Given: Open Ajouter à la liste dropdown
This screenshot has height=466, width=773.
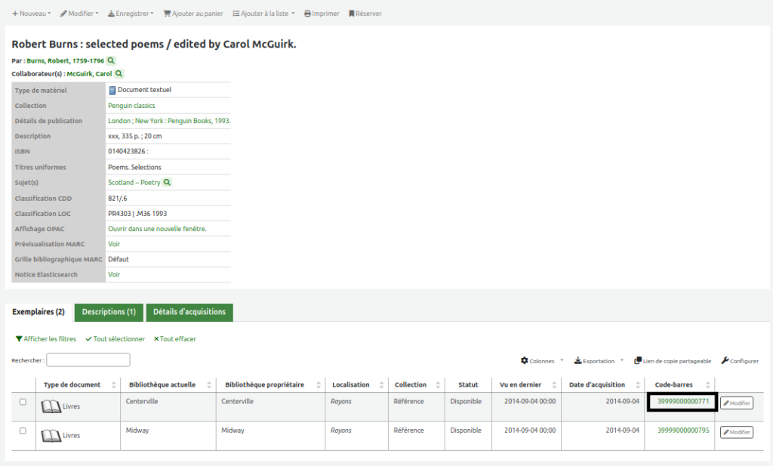Looking at the screenshot, I should pyautogui.click(x=263, y=14).
